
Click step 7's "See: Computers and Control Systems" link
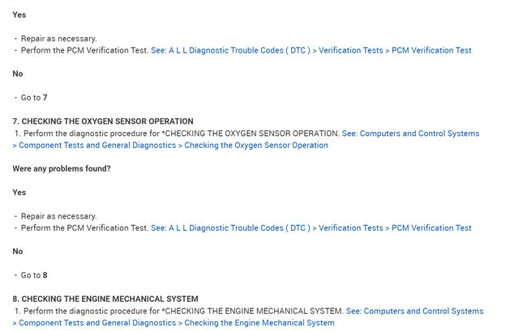[x=411, y=133]
